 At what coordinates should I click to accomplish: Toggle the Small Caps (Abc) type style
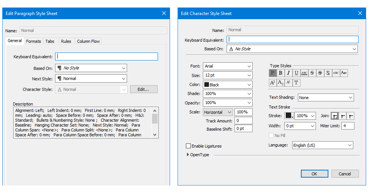[x=344, y=73]
